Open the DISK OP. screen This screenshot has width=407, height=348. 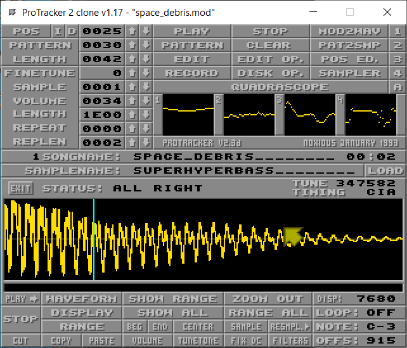coord(270,73)
